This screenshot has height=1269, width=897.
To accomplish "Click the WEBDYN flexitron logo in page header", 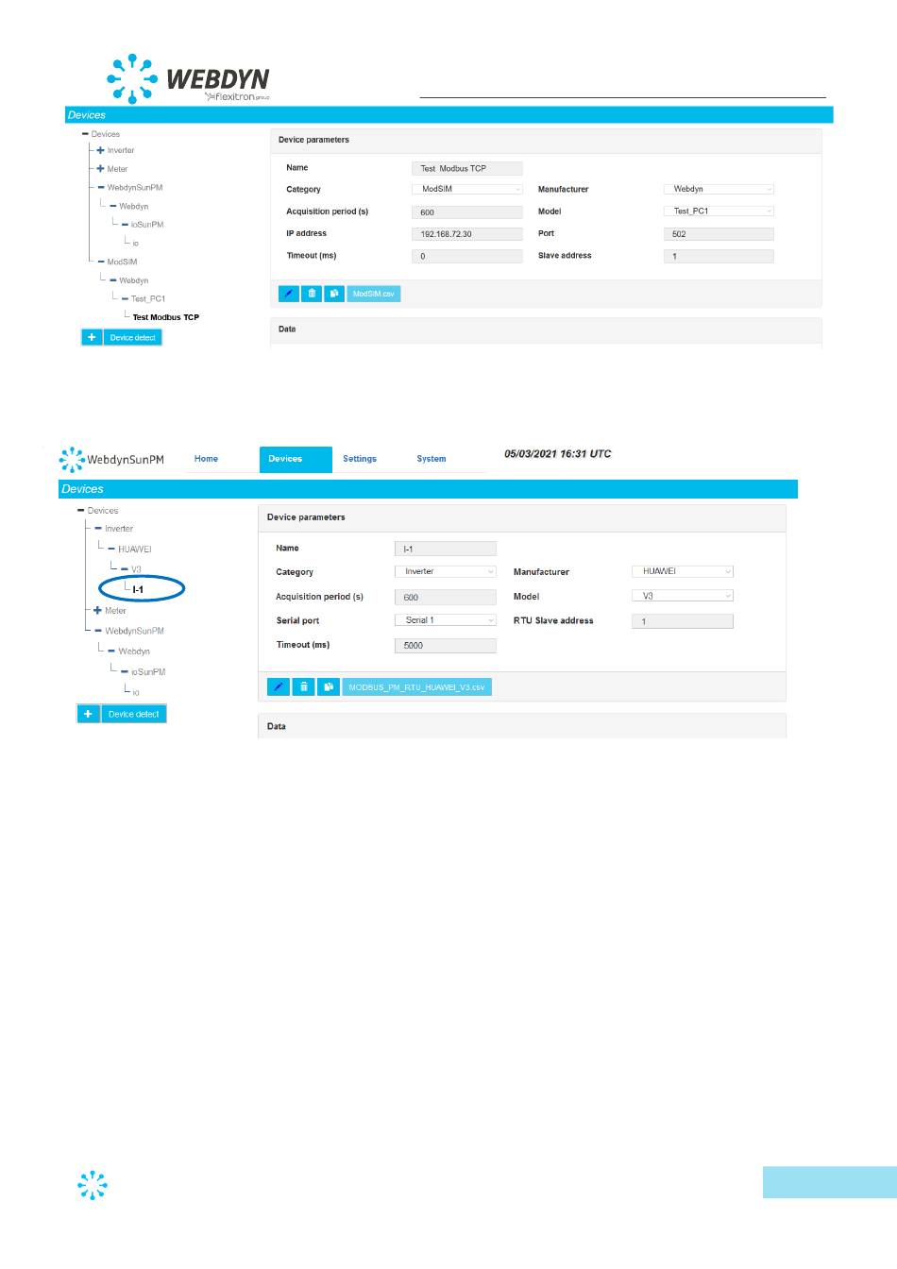I will (x=189, y=78).
